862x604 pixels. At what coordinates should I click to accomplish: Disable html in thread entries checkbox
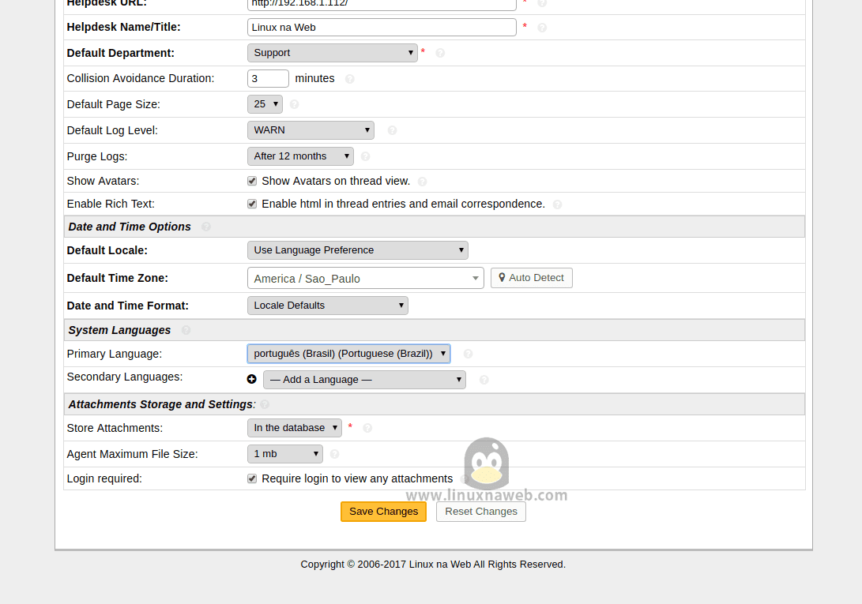[252, 204]
